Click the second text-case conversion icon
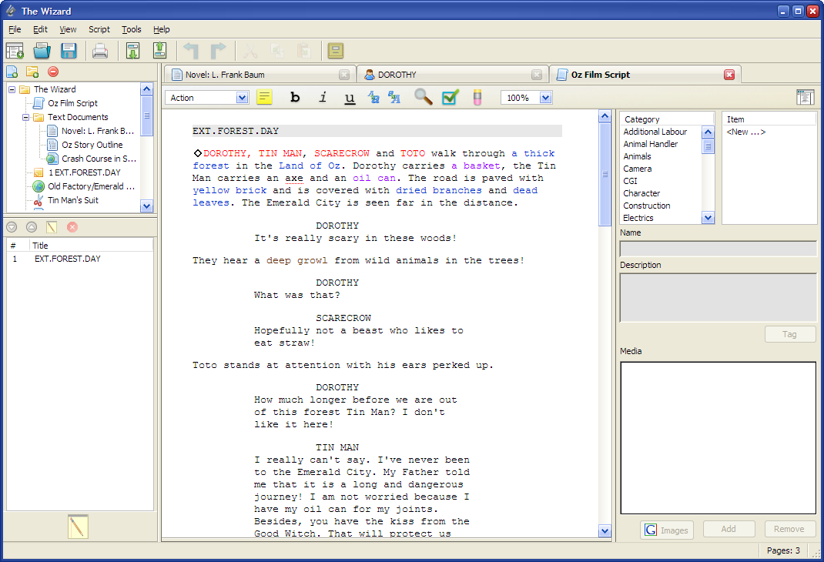 point(394,97)
